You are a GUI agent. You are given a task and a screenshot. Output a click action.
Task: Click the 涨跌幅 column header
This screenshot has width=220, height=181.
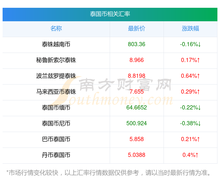tap(190, 29)
